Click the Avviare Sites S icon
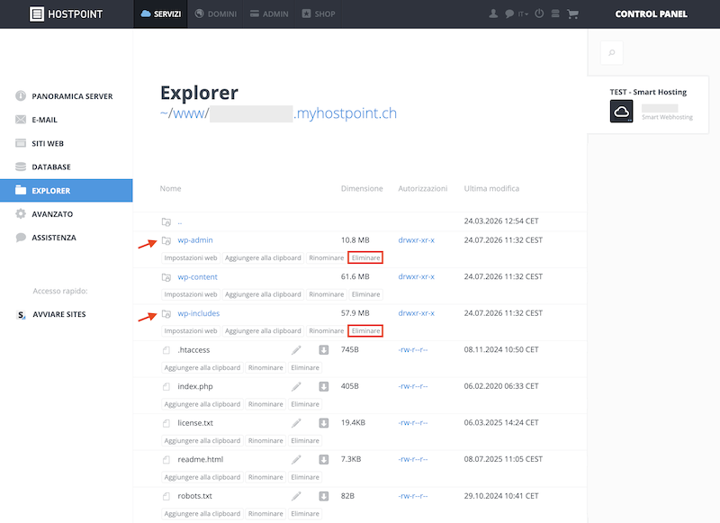 (x=21, y=315)
